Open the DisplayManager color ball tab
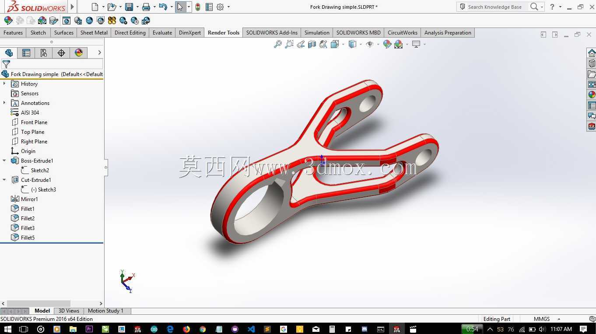The image size is (596, 334). click(79, 53)
